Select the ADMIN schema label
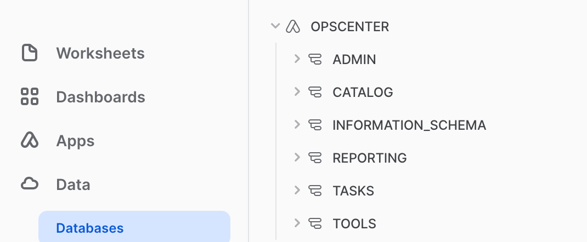Screen dimensions: 587x242 tap(354, 59)
